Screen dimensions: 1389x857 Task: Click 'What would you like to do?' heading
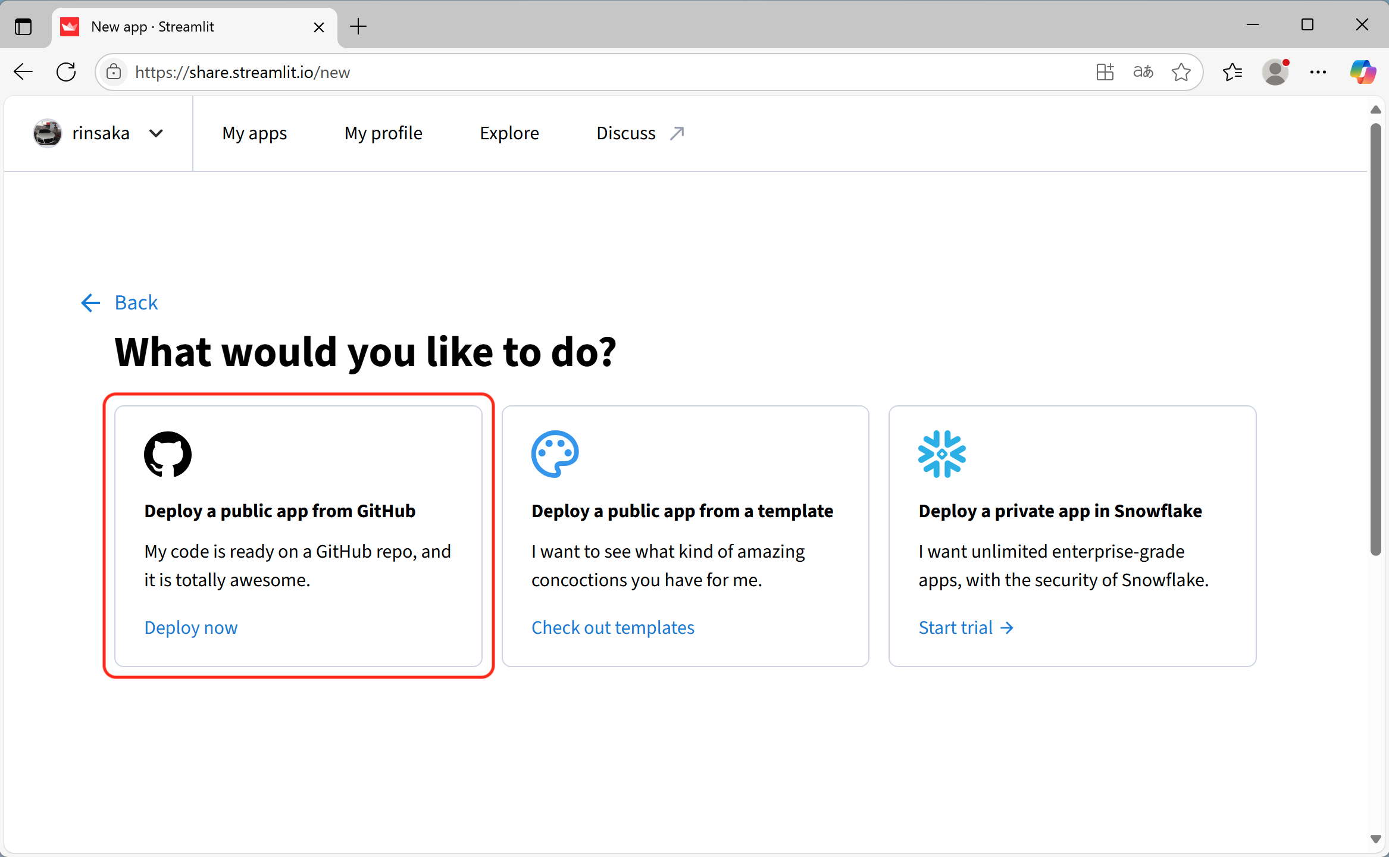365,352
